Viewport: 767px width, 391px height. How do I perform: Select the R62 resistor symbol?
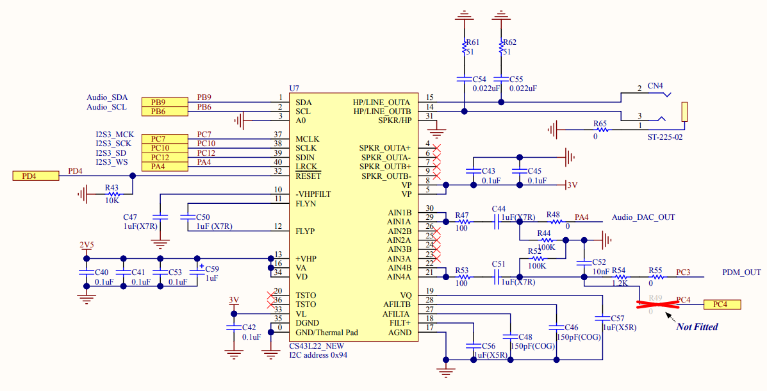tap(501, 47)
